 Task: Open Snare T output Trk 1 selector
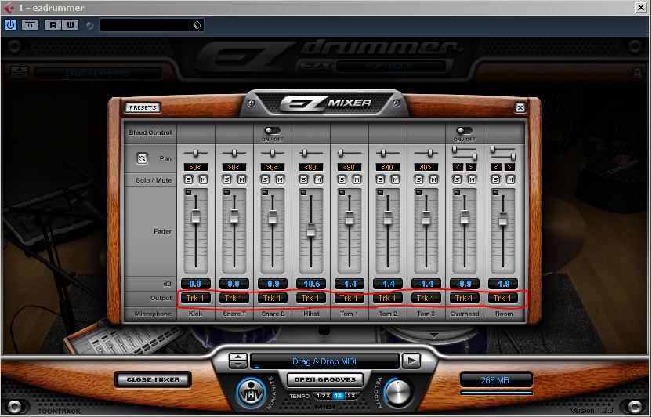(x=234, y=298)
